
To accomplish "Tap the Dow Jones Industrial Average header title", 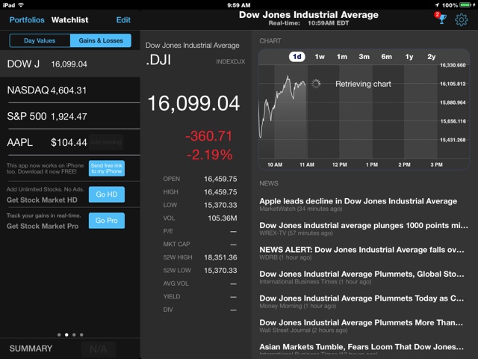I will coord(308,15).
